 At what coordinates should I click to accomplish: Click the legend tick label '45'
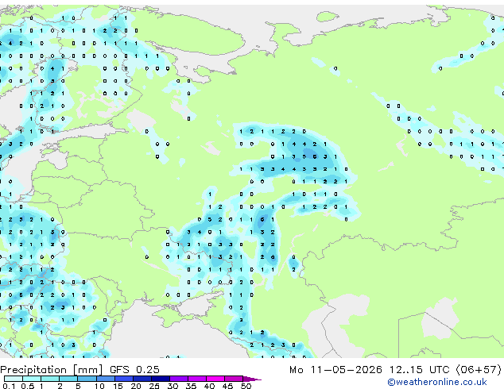pyautogui.click(x=227, y=386)
